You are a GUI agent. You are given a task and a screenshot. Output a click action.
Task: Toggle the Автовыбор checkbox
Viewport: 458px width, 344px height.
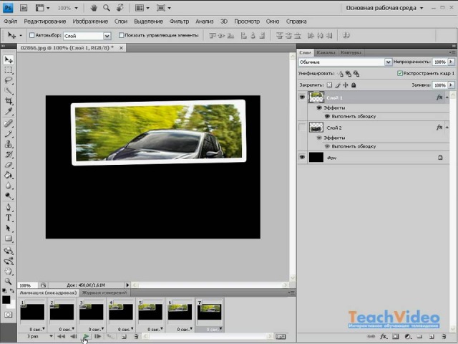pyautogui.click(x=31, y=35)
